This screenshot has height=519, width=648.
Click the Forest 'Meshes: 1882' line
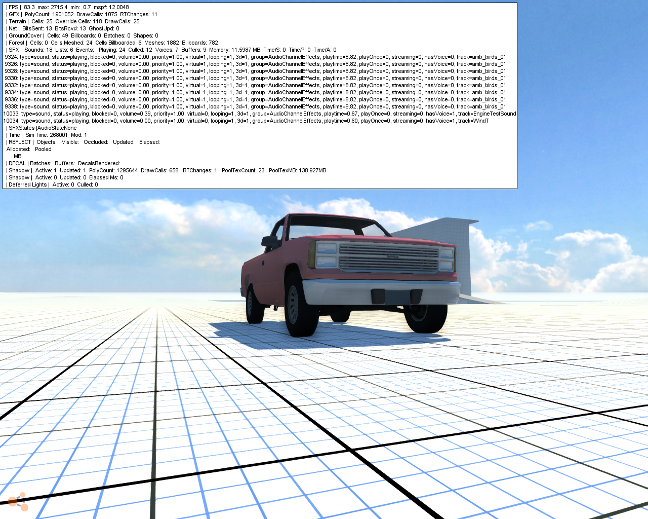coord(112,43)
